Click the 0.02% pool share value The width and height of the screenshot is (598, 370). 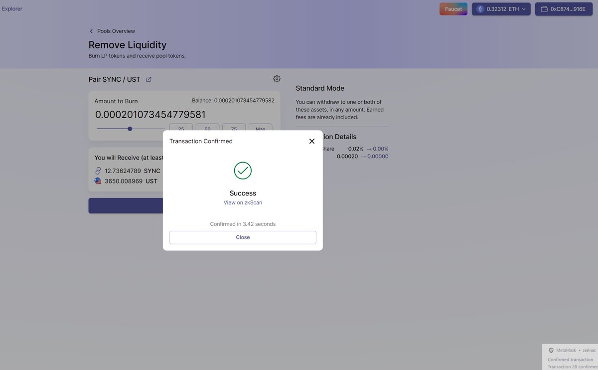point(356,149)
